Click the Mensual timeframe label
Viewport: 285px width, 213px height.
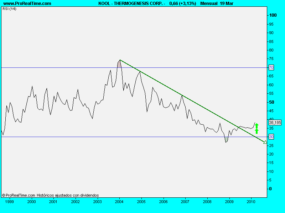(x=209, y=4)
